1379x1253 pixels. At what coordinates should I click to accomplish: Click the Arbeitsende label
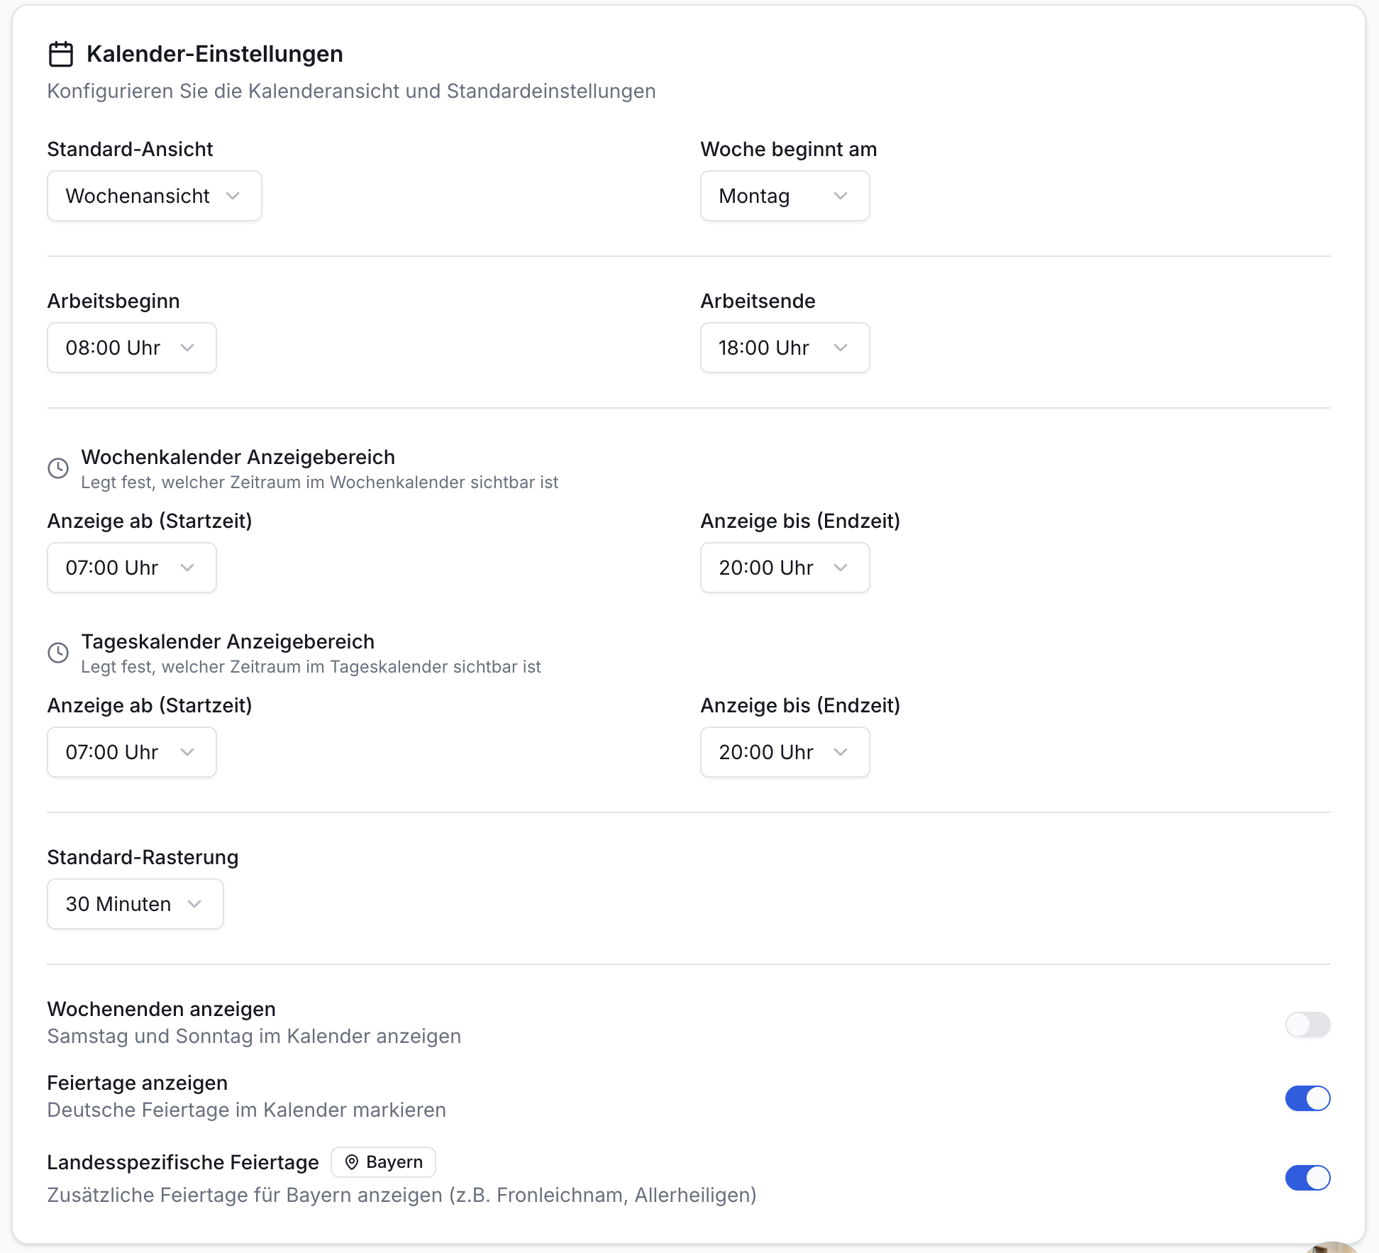(x=758, y=301)
